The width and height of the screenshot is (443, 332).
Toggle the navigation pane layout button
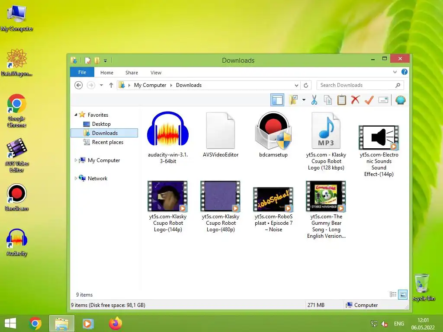coord(277,100)
